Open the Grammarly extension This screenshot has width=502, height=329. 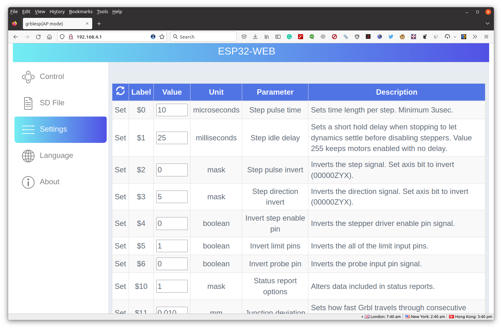point(289,37)
